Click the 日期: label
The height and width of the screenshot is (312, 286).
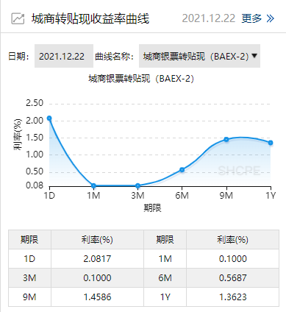coord(19,56)
